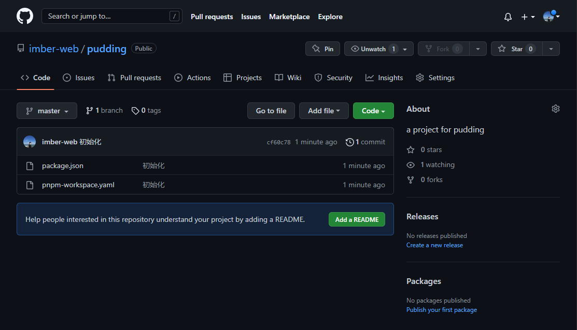Open the user avatar menu
577x330 pixels.
click(x=551, y=17)
